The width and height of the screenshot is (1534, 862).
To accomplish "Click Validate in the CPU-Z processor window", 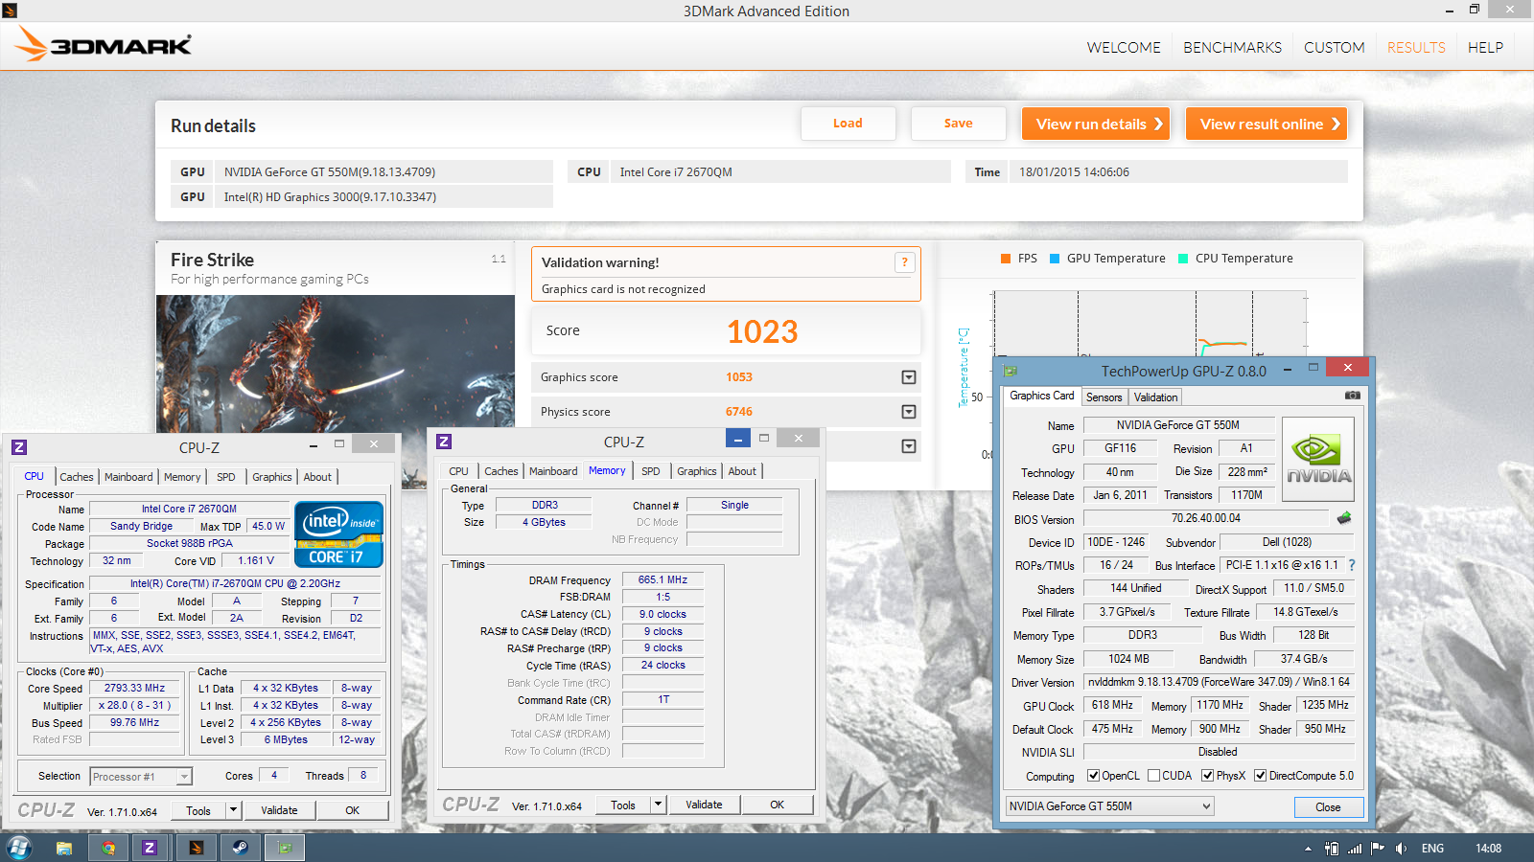I will [279, 810].
